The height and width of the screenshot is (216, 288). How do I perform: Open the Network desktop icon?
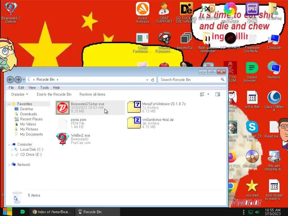coord(274,70)
